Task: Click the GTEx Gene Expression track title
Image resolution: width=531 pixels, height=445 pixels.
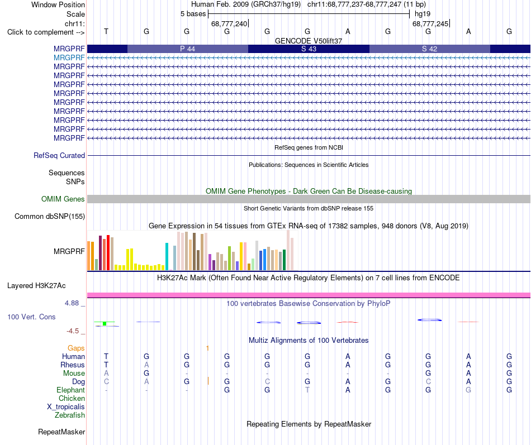Action: click(309, 226)
